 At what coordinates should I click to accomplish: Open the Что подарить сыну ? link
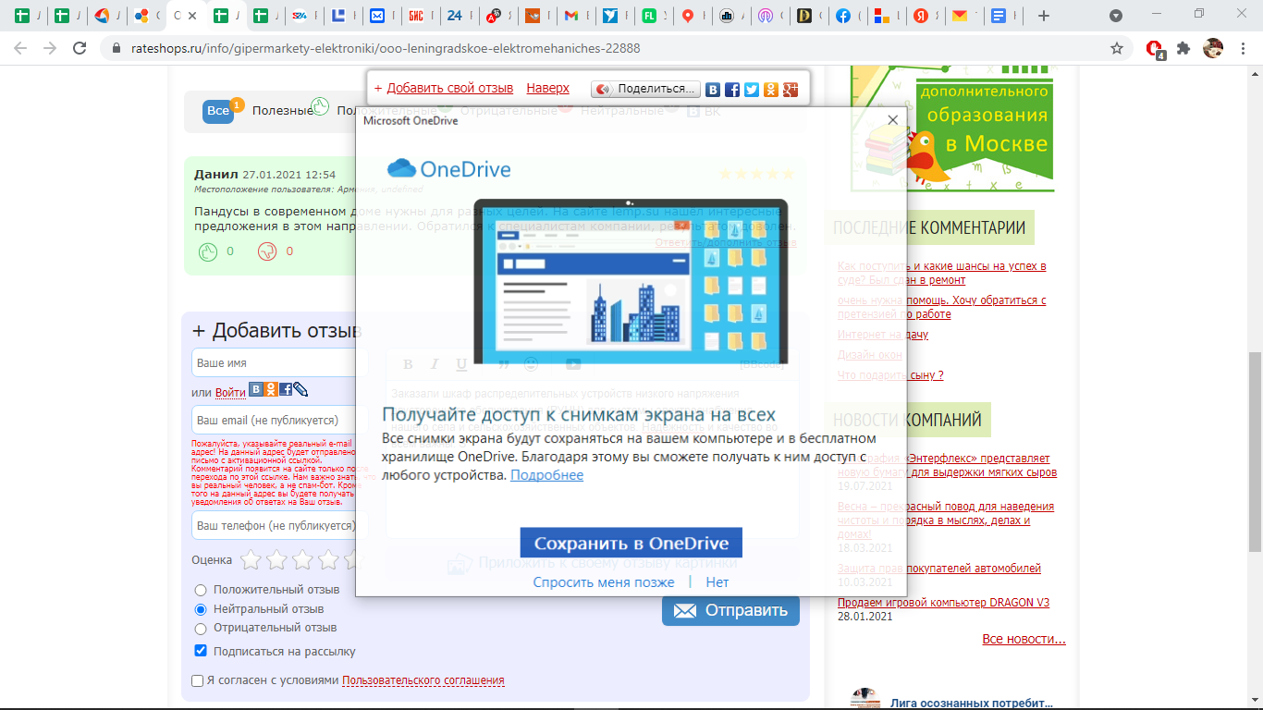pos(890,375)
